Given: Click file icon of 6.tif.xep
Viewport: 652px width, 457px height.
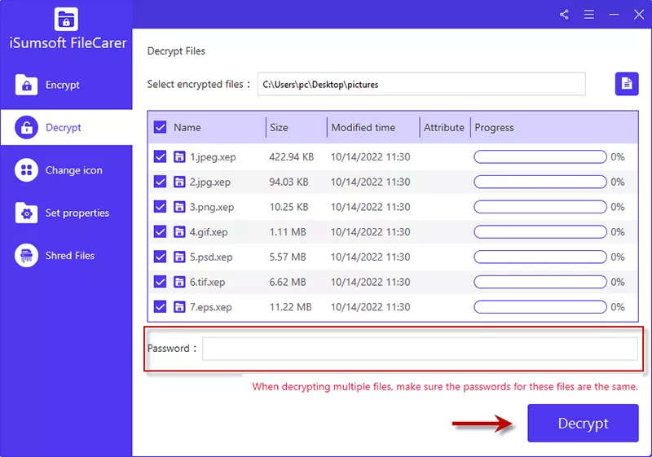Looking at the screenshot, I should tap(179, 282).
